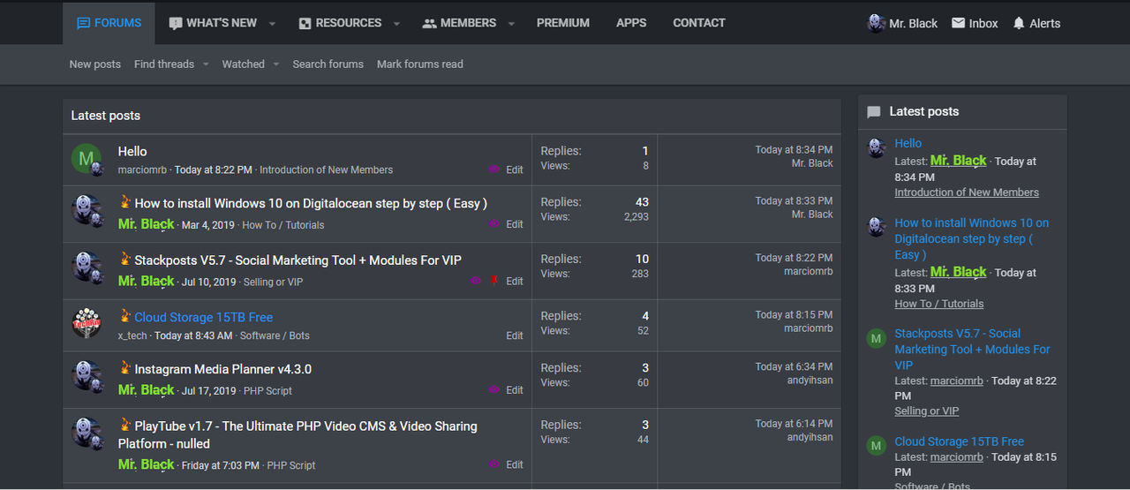
Task: Toggle watch eye icon on PlayTube thread
Action: [x=493, y=464]
